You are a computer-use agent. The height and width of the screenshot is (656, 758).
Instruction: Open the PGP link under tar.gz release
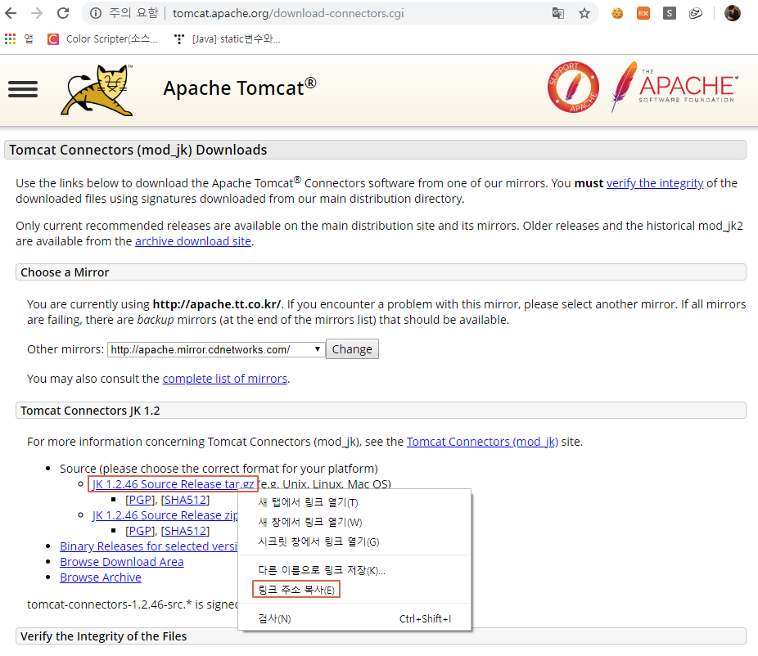(141, 500)
